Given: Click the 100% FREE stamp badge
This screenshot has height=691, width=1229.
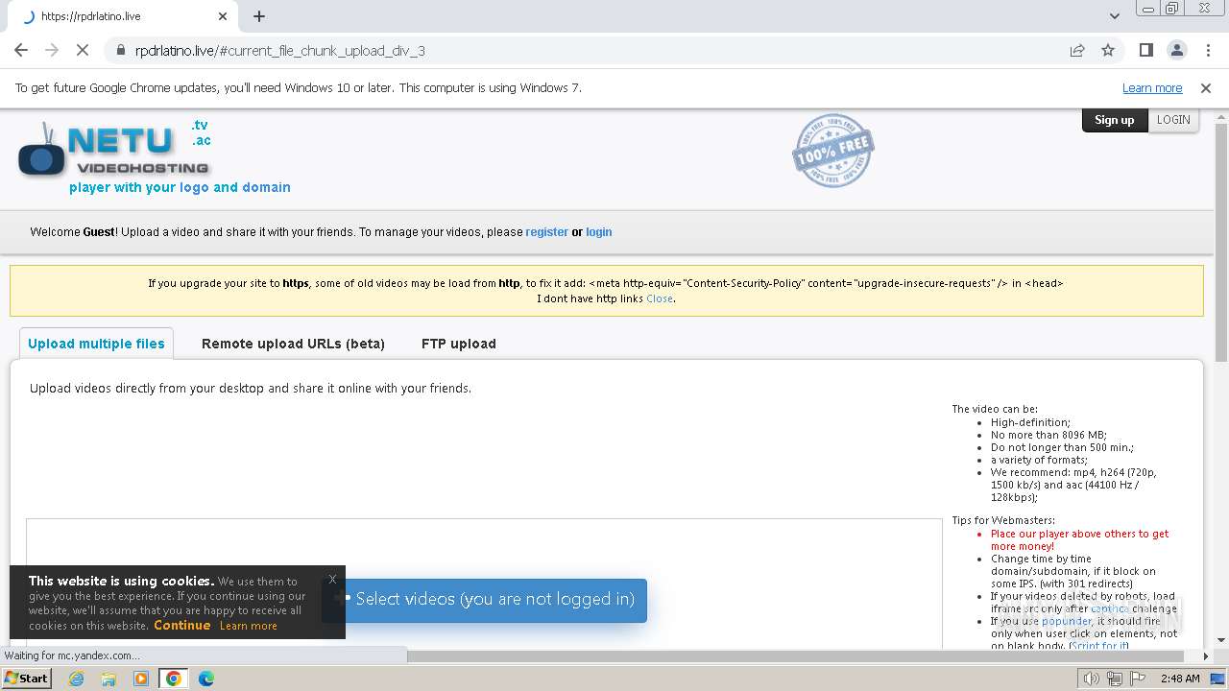Looking at the screenshot, I should click(x=832, y=150).
